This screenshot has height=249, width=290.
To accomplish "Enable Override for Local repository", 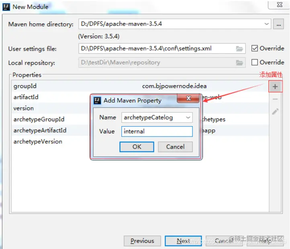I will (x=255, y=62).
